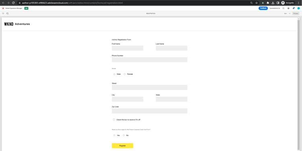Open the user profile avatar

[298, 8]
